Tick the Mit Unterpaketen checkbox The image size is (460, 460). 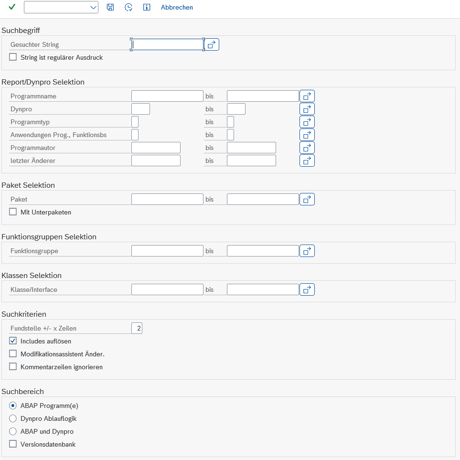pyautogui.click(x=13, y=212)
